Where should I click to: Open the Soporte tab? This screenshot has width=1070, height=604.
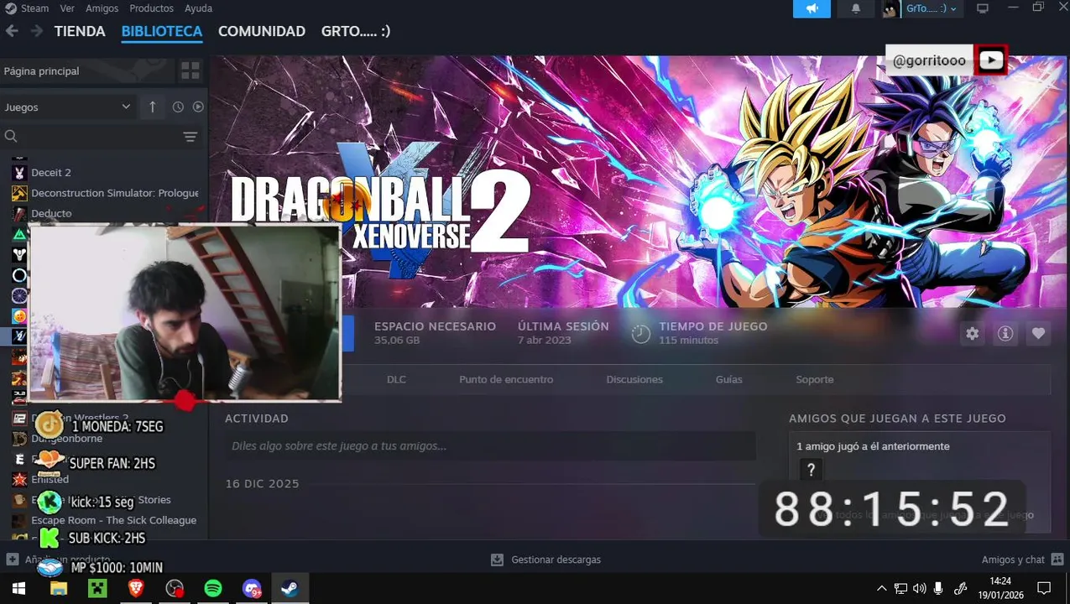click(x=815, y=379)
